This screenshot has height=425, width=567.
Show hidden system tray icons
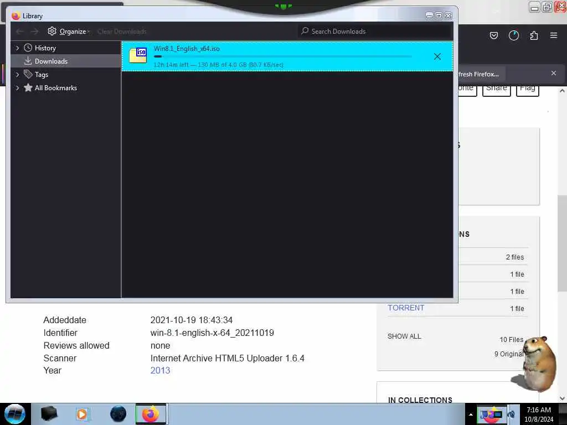click(471, 414)
